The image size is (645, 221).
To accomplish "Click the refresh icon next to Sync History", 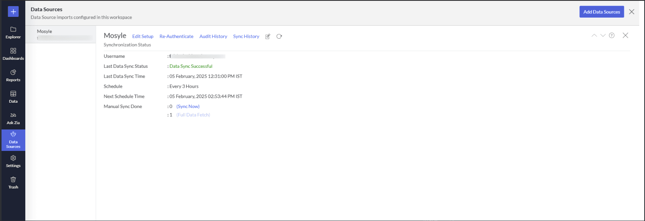I will click(279, 36).
